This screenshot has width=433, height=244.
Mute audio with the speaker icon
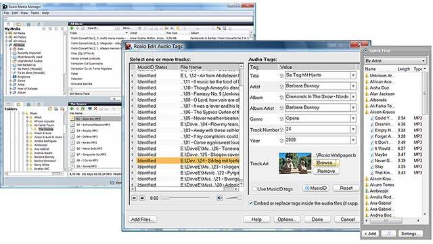point(219,198)
